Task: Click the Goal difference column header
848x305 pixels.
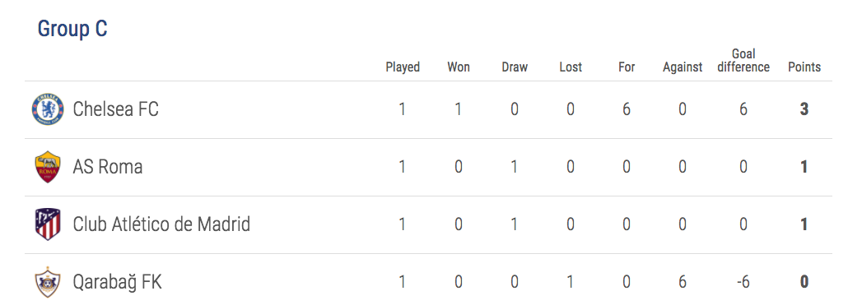Action: click(x=743, y=61)
